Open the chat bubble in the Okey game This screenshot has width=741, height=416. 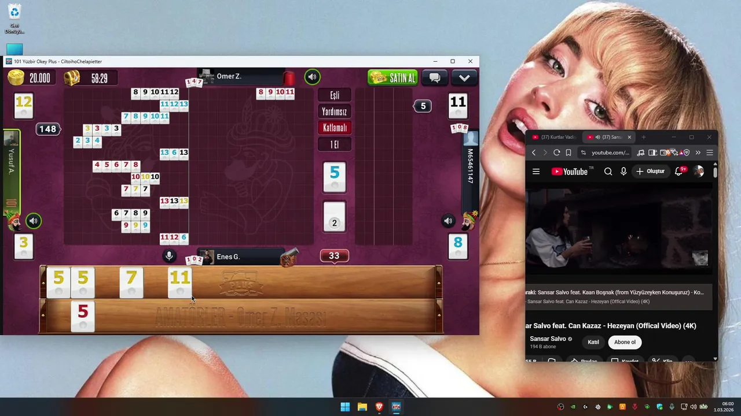(435, 77)
